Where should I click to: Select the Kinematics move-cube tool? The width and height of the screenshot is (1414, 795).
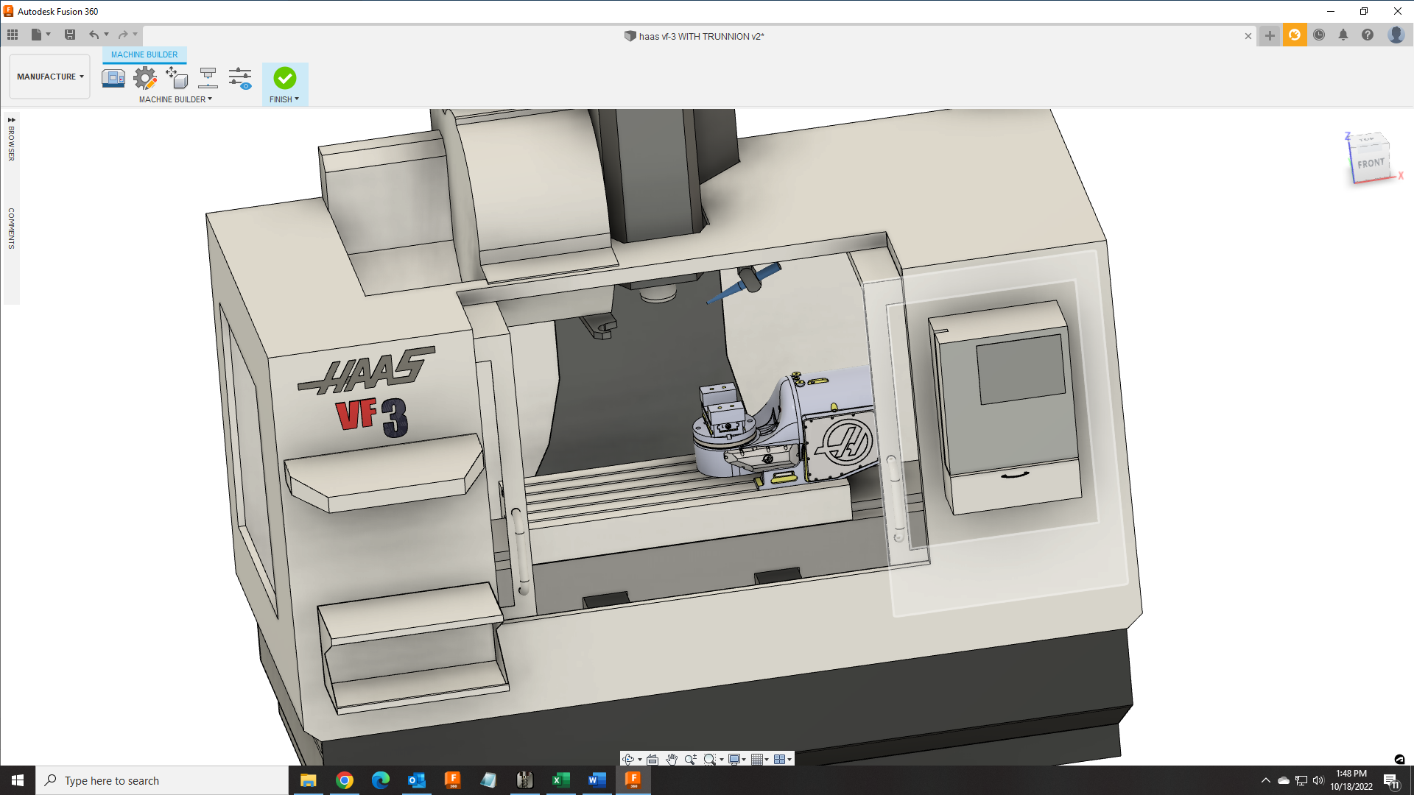pos(177,78)
